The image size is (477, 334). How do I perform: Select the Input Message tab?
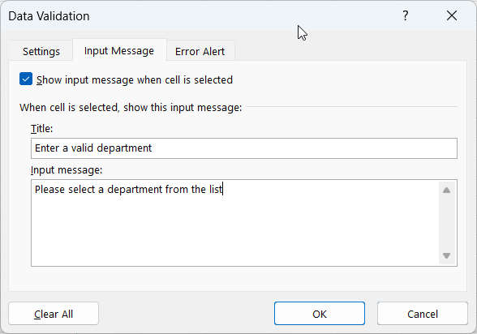(x=119, y=50)
